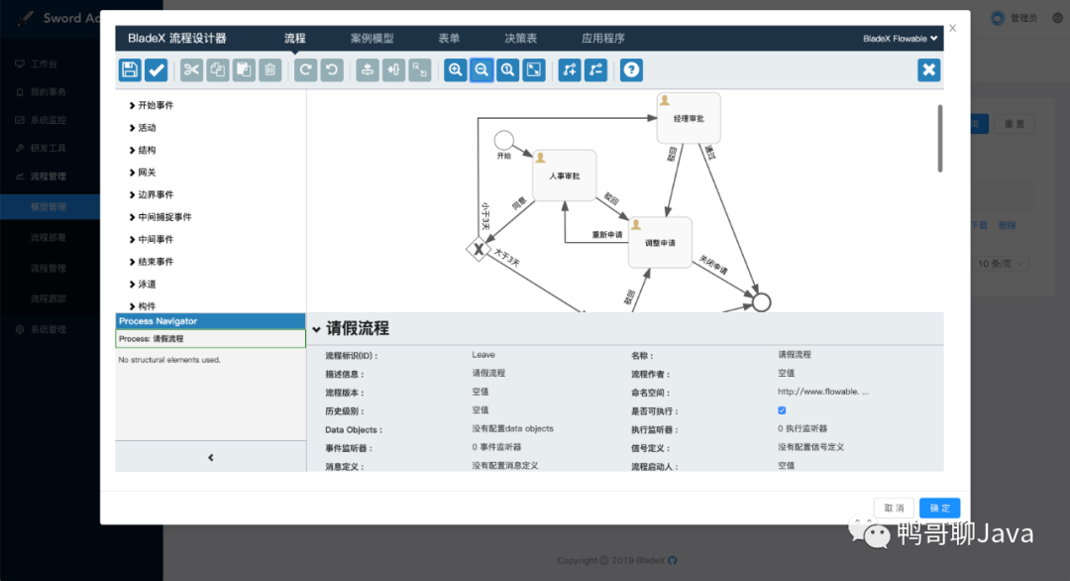Zoom in with the plus magnifier icon
1070x581 pixels.
455,69
